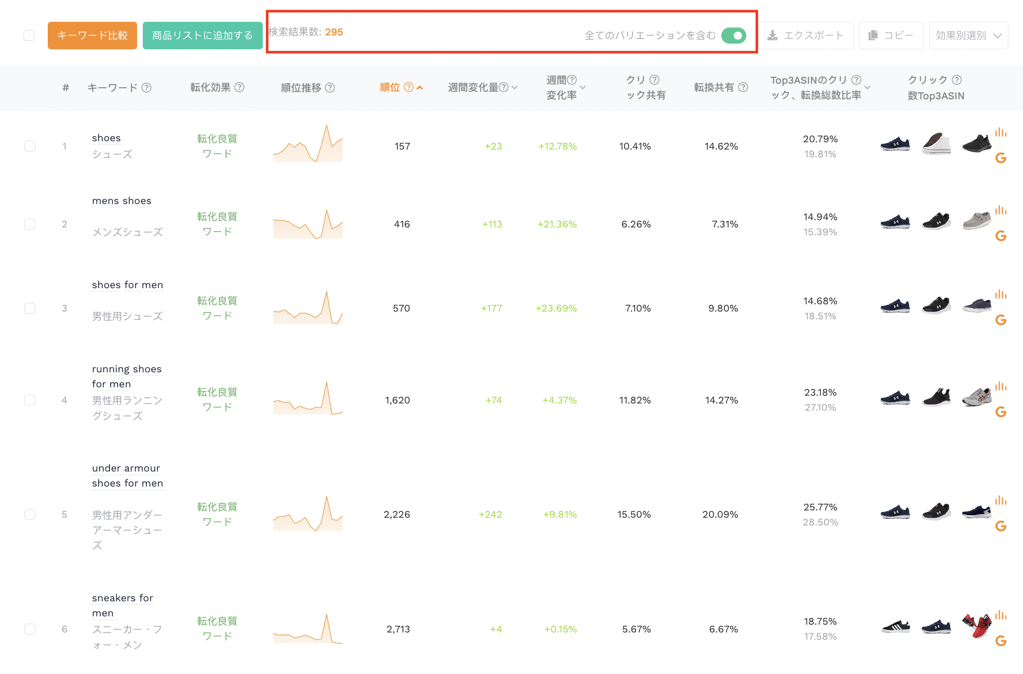This screenshot has width=1023, height=674.
Task: Open the 'under armour shoes for men' keyword link
Action: 127,476
